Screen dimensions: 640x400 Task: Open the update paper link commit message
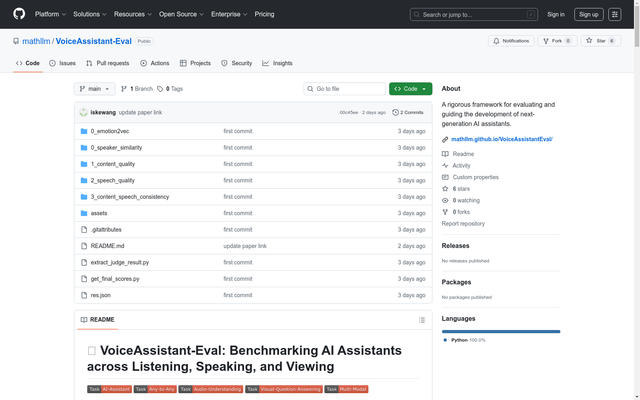coord(140,112)
